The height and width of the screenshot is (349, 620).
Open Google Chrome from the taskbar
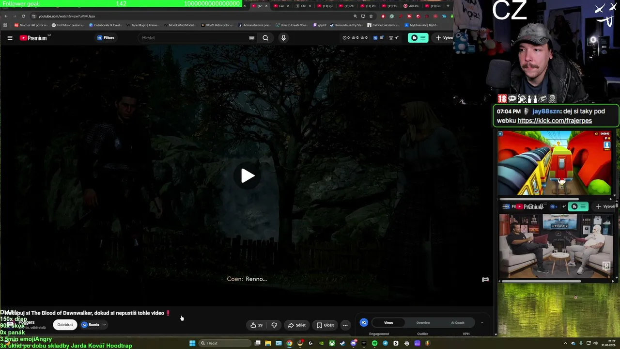(289, 343)
